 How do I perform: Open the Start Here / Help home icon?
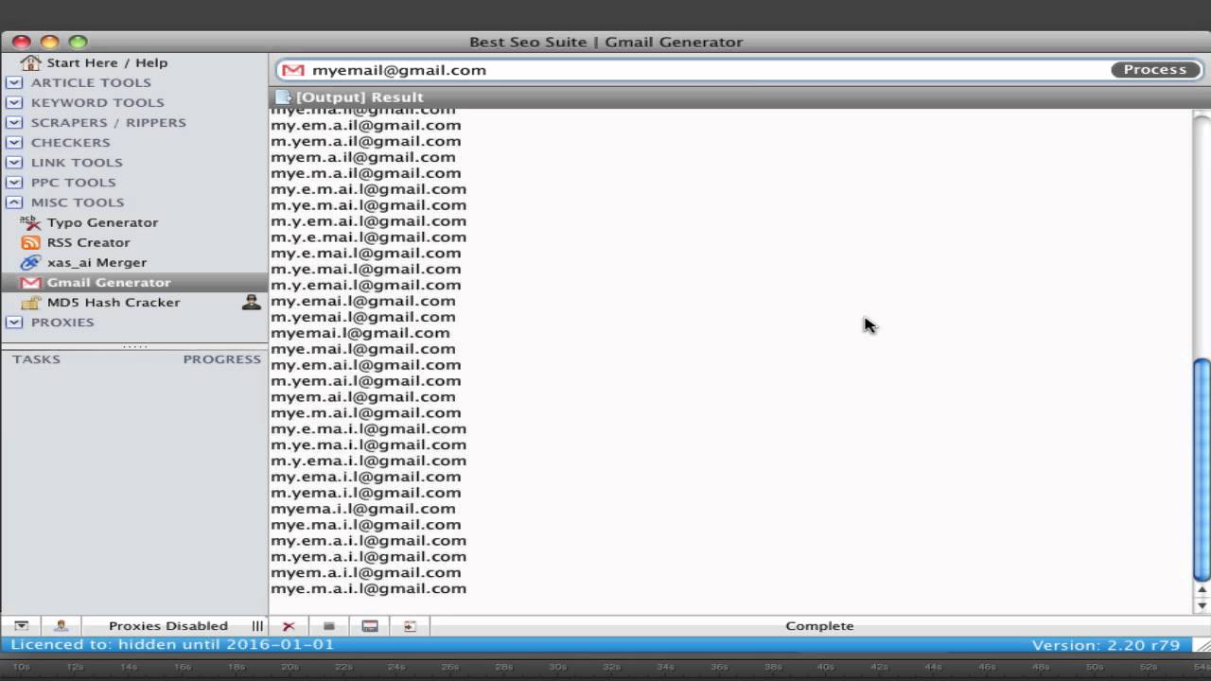pos(31,62)
